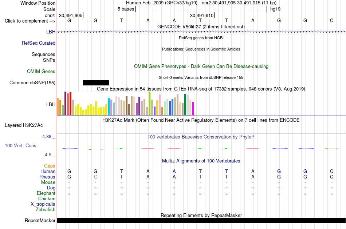Click the GTEx 'Gene Expression in 54 tissues' title

pos(201,89)
